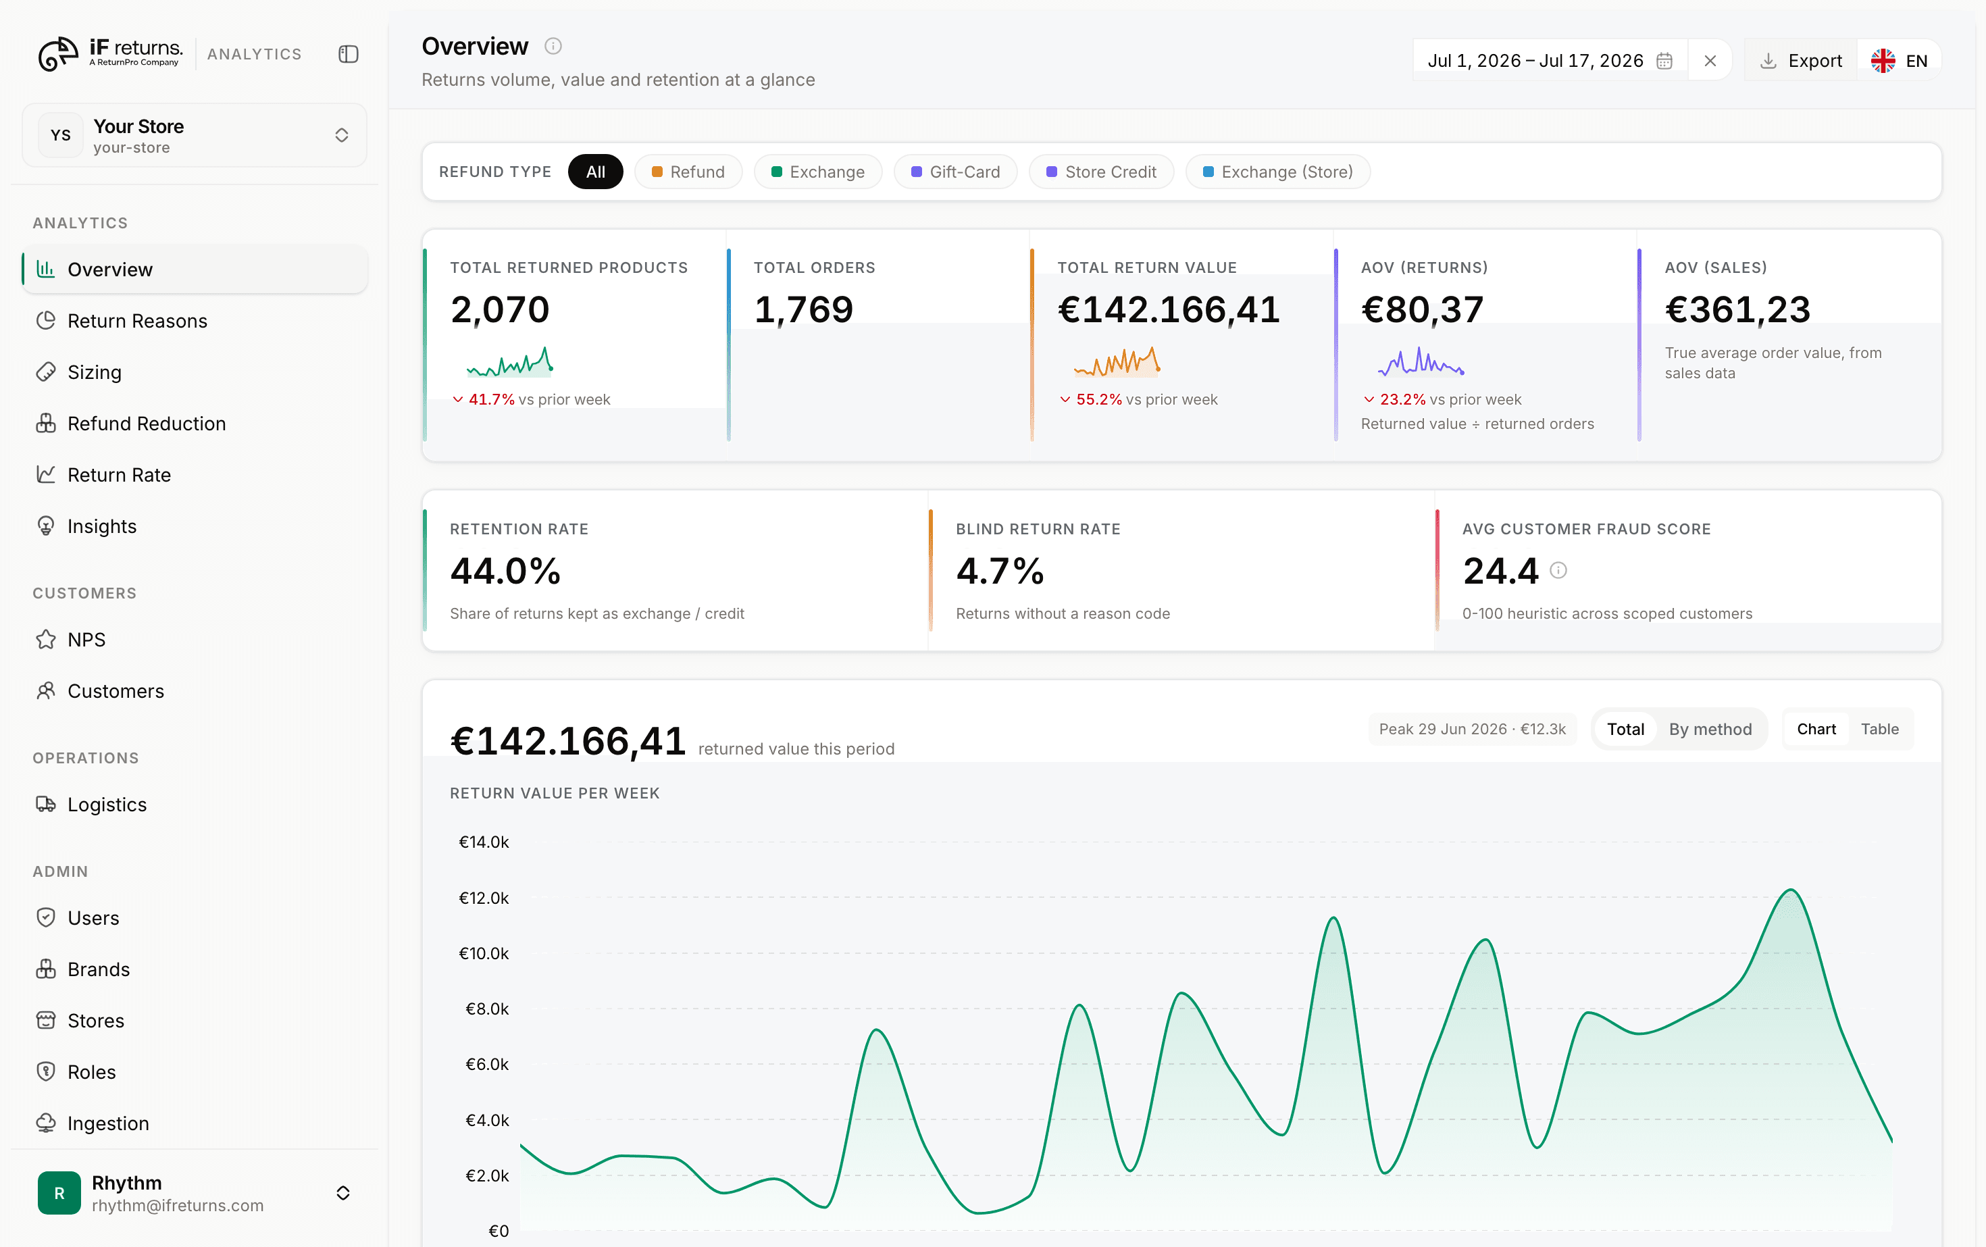Filter by the Refund type
The width and height of the screenshot is (1986, 1247).
click(688, 172)
